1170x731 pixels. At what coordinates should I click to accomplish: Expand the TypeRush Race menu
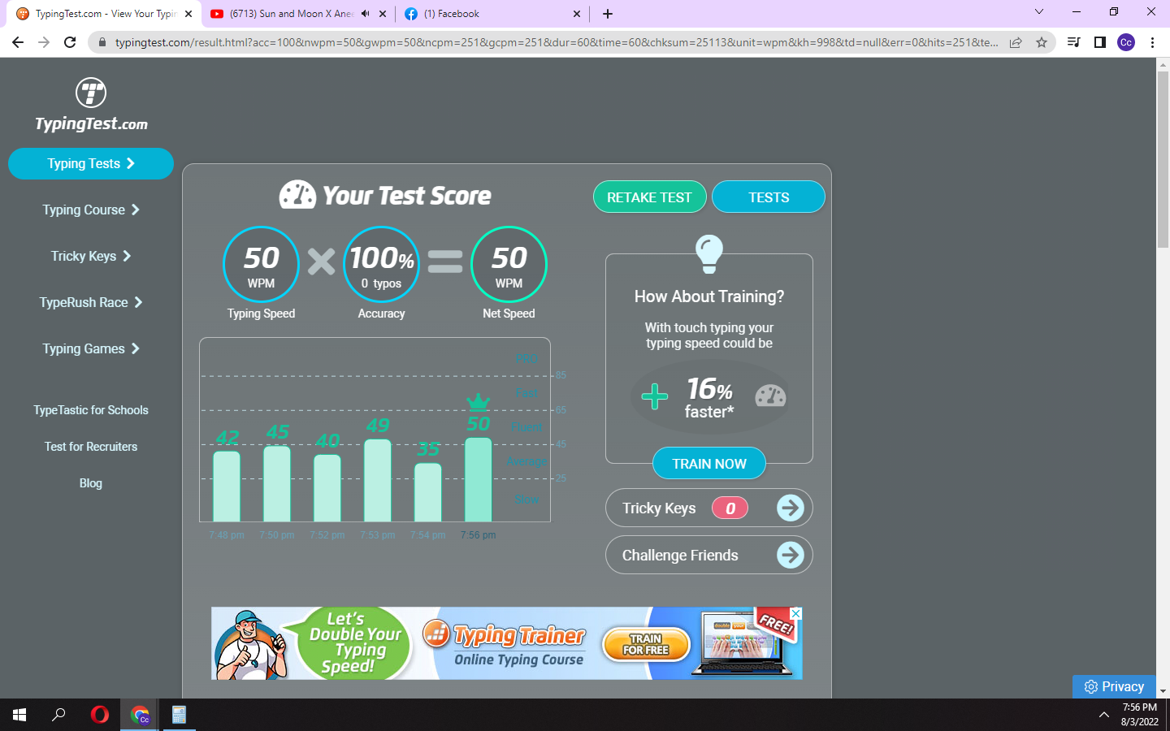[91, 302]
